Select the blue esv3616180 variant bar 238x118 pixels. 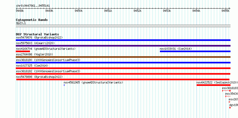(123, 63)
